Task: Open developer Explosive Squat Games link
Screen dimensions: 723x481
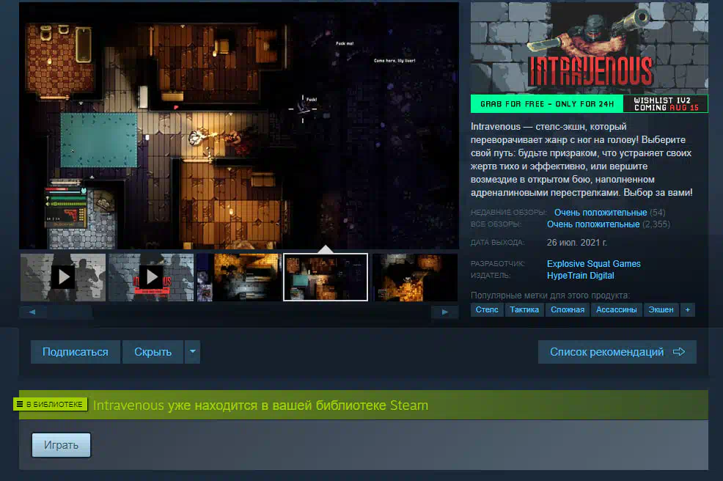Action: [594, 264]
